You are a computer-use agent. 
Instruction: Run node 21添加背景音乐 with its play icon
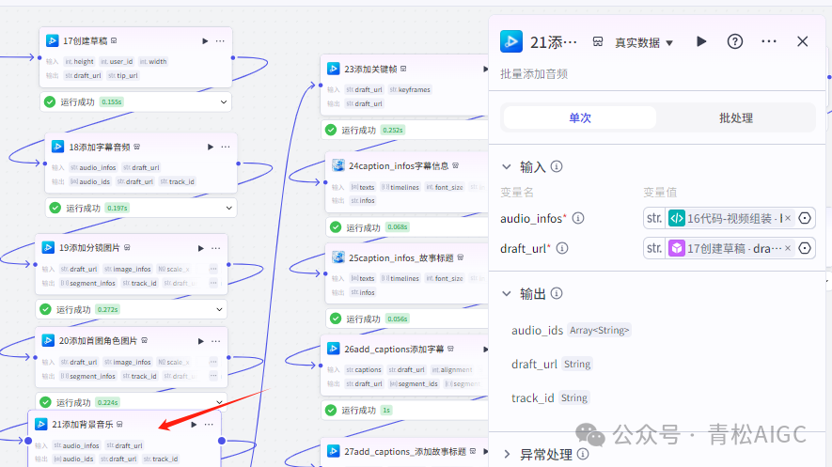(194, 425)
